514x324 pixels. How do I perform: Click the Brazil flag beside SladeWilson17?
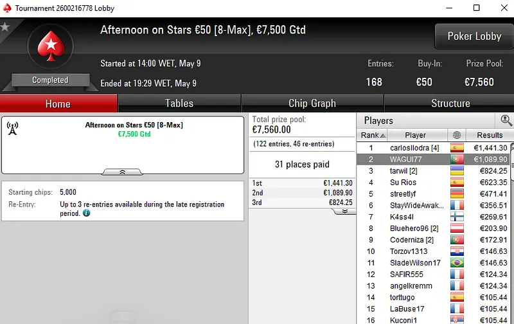[x=457, y=263]
